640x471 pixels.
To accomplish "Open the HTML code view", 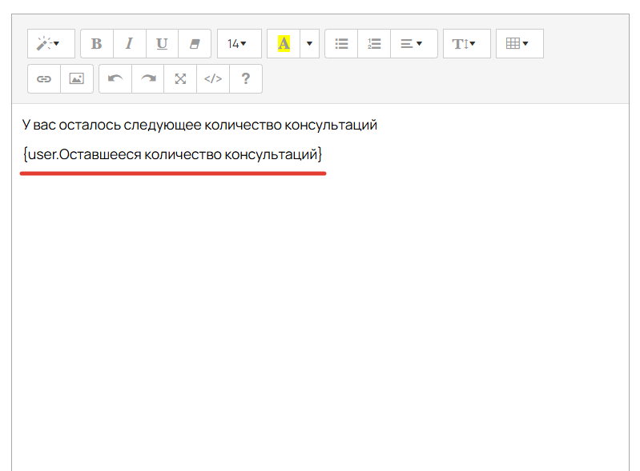I will 213,79.
